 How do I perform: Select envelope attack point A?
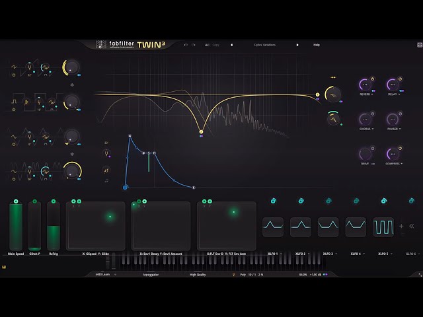tap(130, 136)
